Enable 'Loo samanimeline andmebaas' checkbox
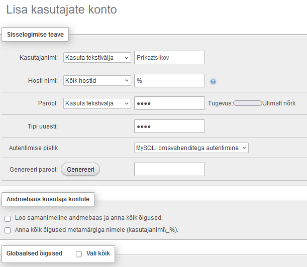Screen dimensions: 307x267 8,218
